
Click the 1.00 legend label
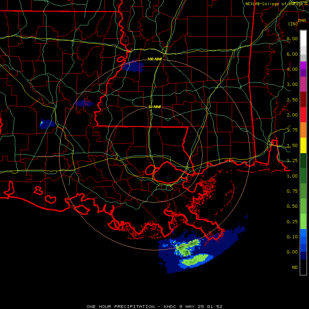(x=292, y=176)
